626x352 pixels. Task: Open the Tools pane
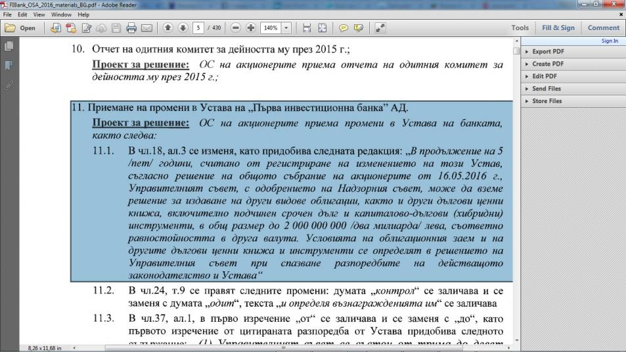click(x=520, y=28)
